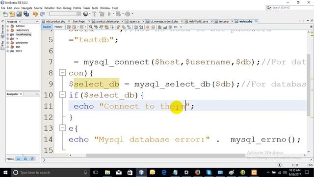Viewport: 314px width, 177px height.
Task: Minimize the Projects panel
Action: tap(37, 22)
